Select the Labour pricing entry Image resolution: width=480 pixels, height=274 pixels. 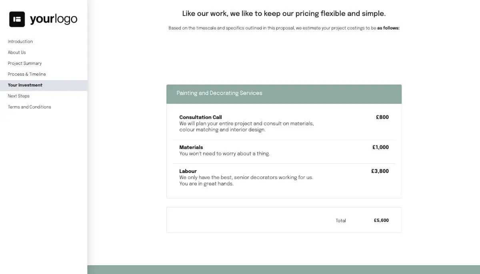[188, 171]
